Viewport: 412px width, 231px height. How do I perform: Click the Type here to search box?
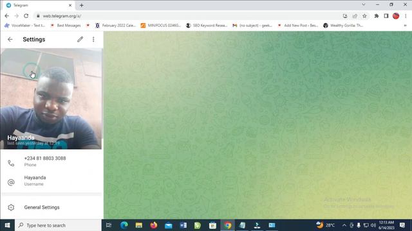[58, 225]
